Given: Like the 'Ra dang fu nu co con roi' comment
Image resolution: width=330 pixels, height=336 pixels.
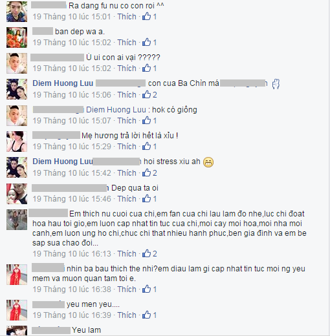Looking at the screenshot, I should pyautogui.click(x=127, y=17).
